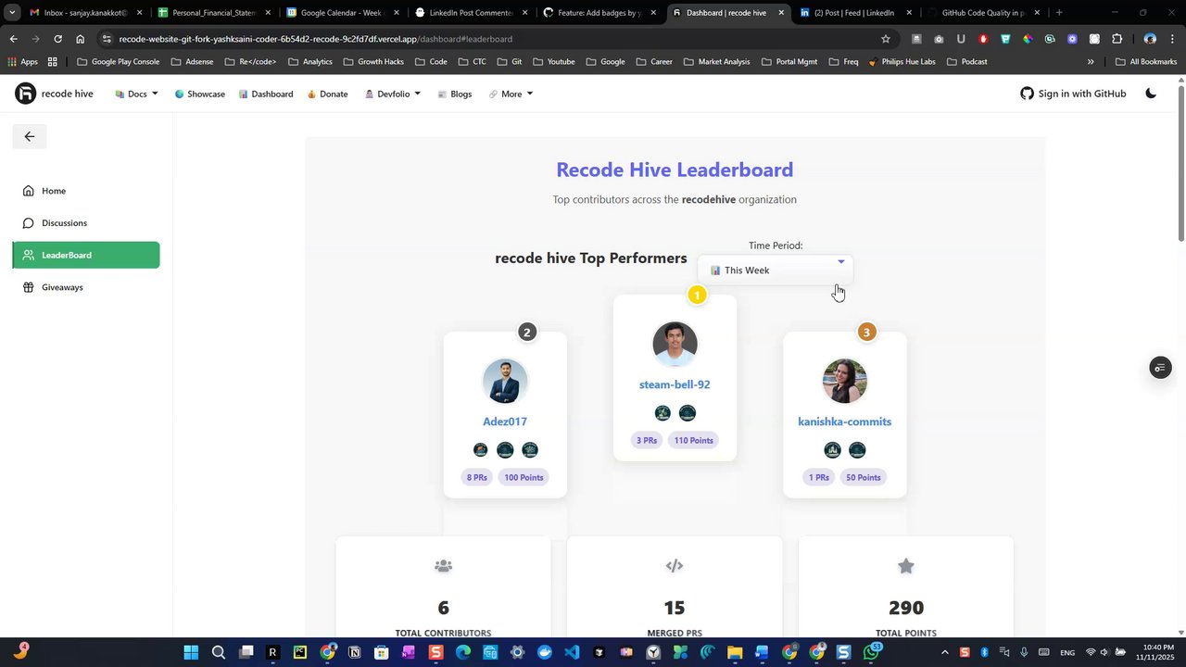Expand the Docs navbar dropdown
The image size is (1186, 667).
click(136, 94)
